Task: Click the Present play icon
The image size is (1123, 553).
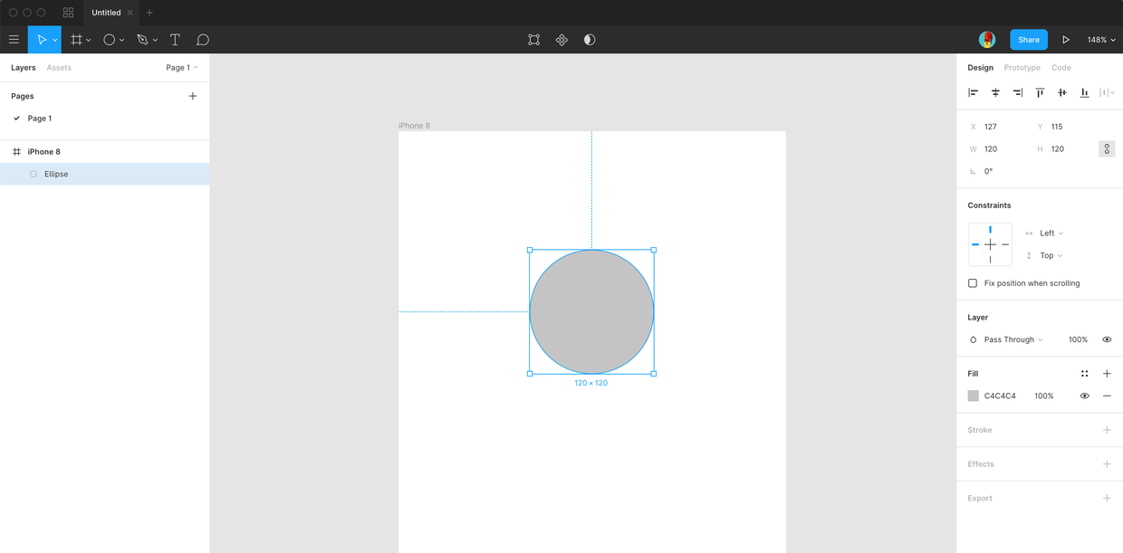Action: [x=1066, y=40]
